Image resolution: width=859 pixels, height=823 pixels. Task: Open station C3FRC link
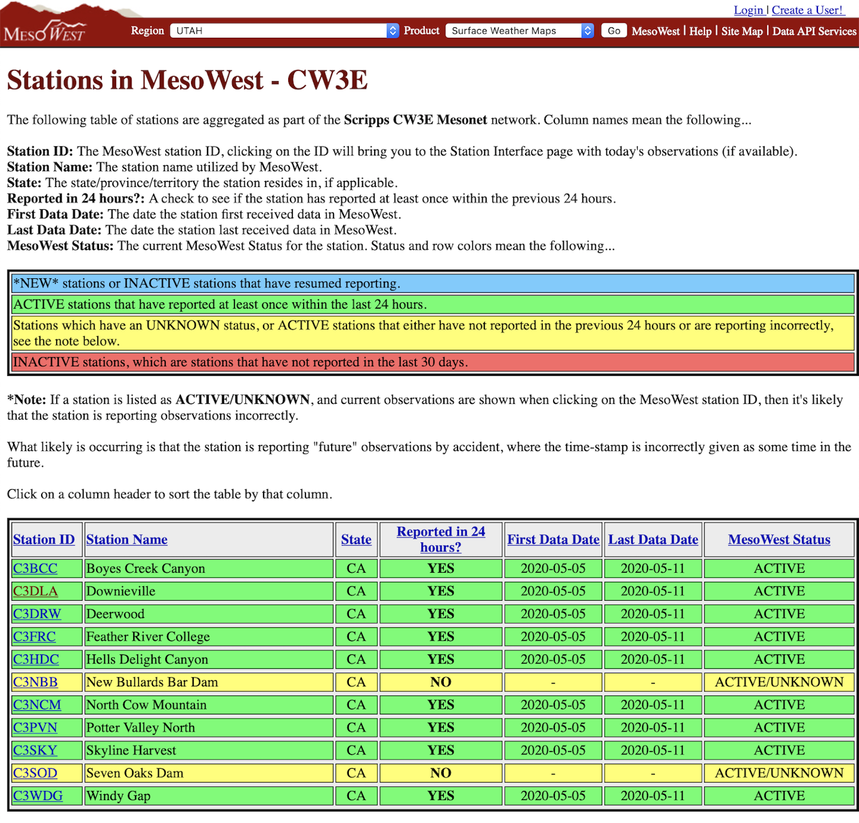tap(34, 637)
